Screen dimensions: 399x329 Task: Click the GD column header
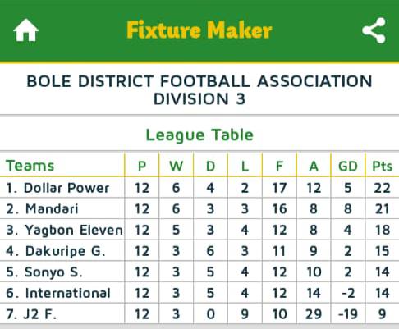click(x=348, y=166)
